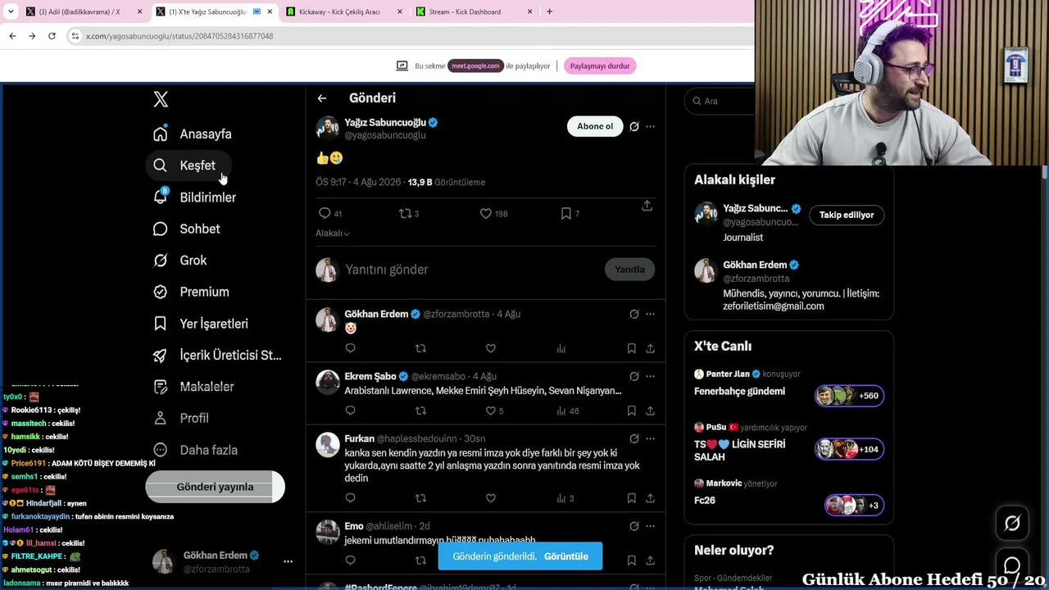This screenshot has width=1049, height=590.
Task: View analytics showing 46 on Ekrem Şabo's comment
Action: tap(567, 411)
